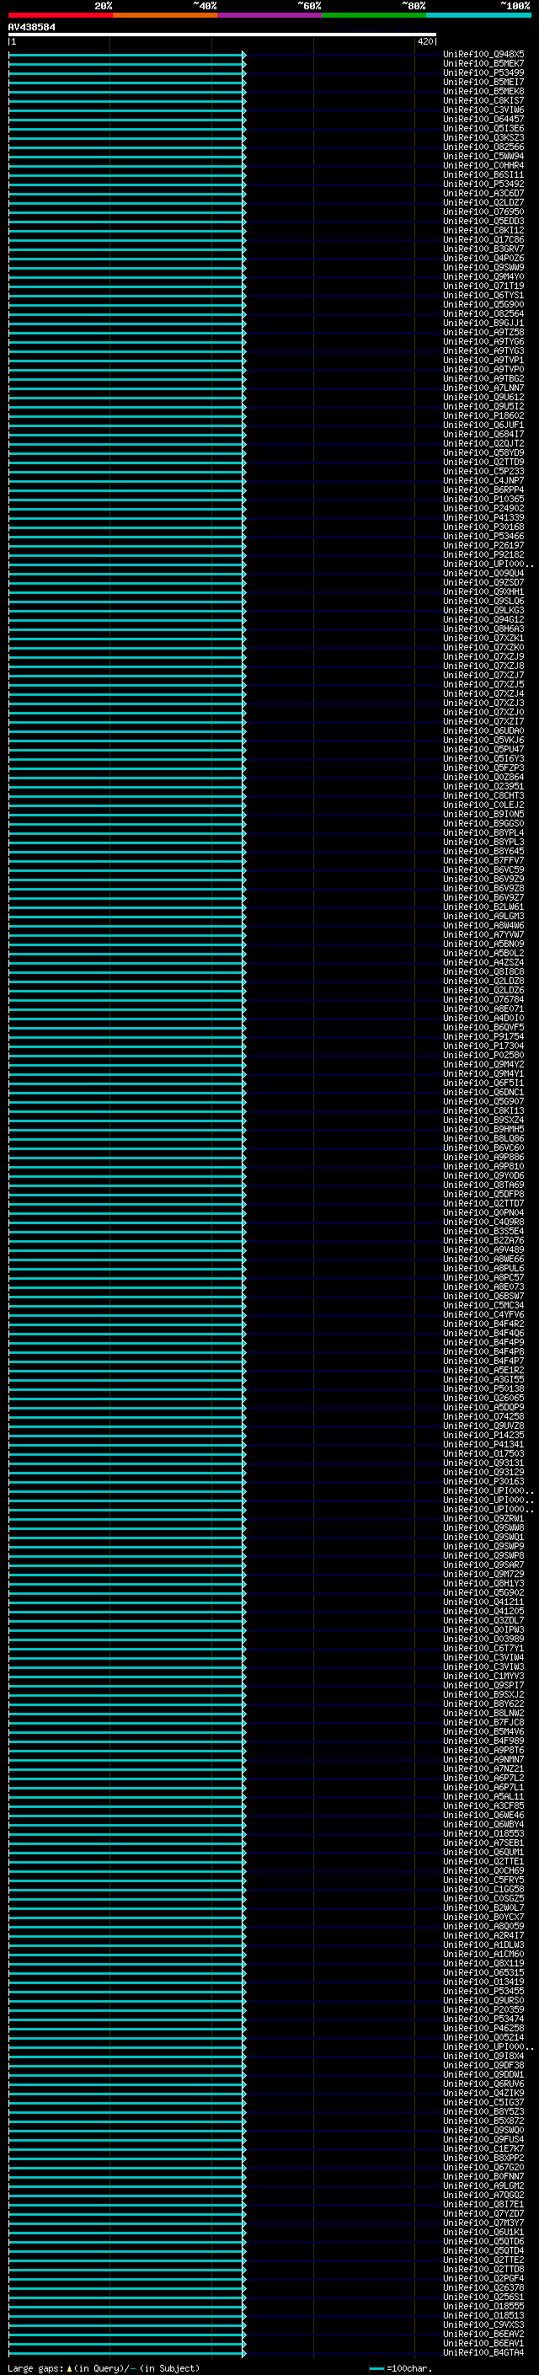The height and width of the screenshot is (2375, 539).
Task: Select hit label UniRef100_Q6DNC1
Action: coord(483,1093)
